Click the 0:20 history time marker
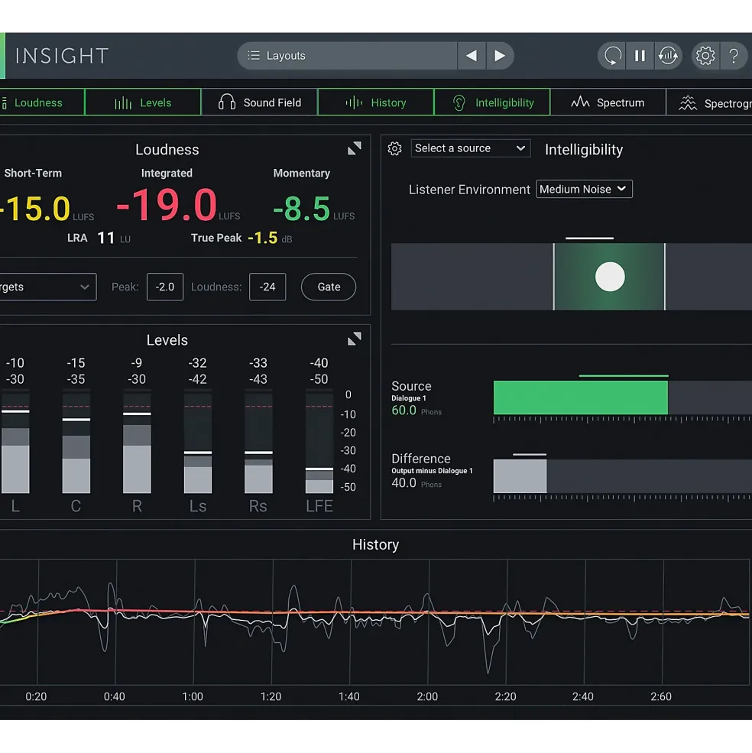This screenshot has width=752, height=753. [36, 696]
